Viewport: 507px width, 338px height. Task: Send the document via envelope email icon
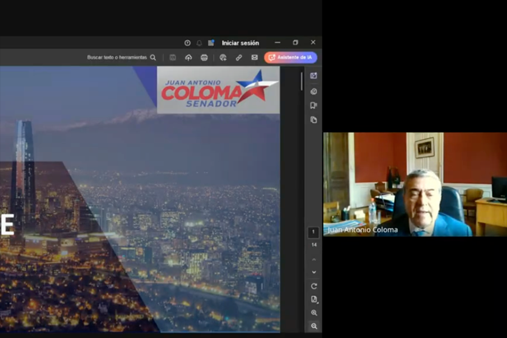coord(255,58)
